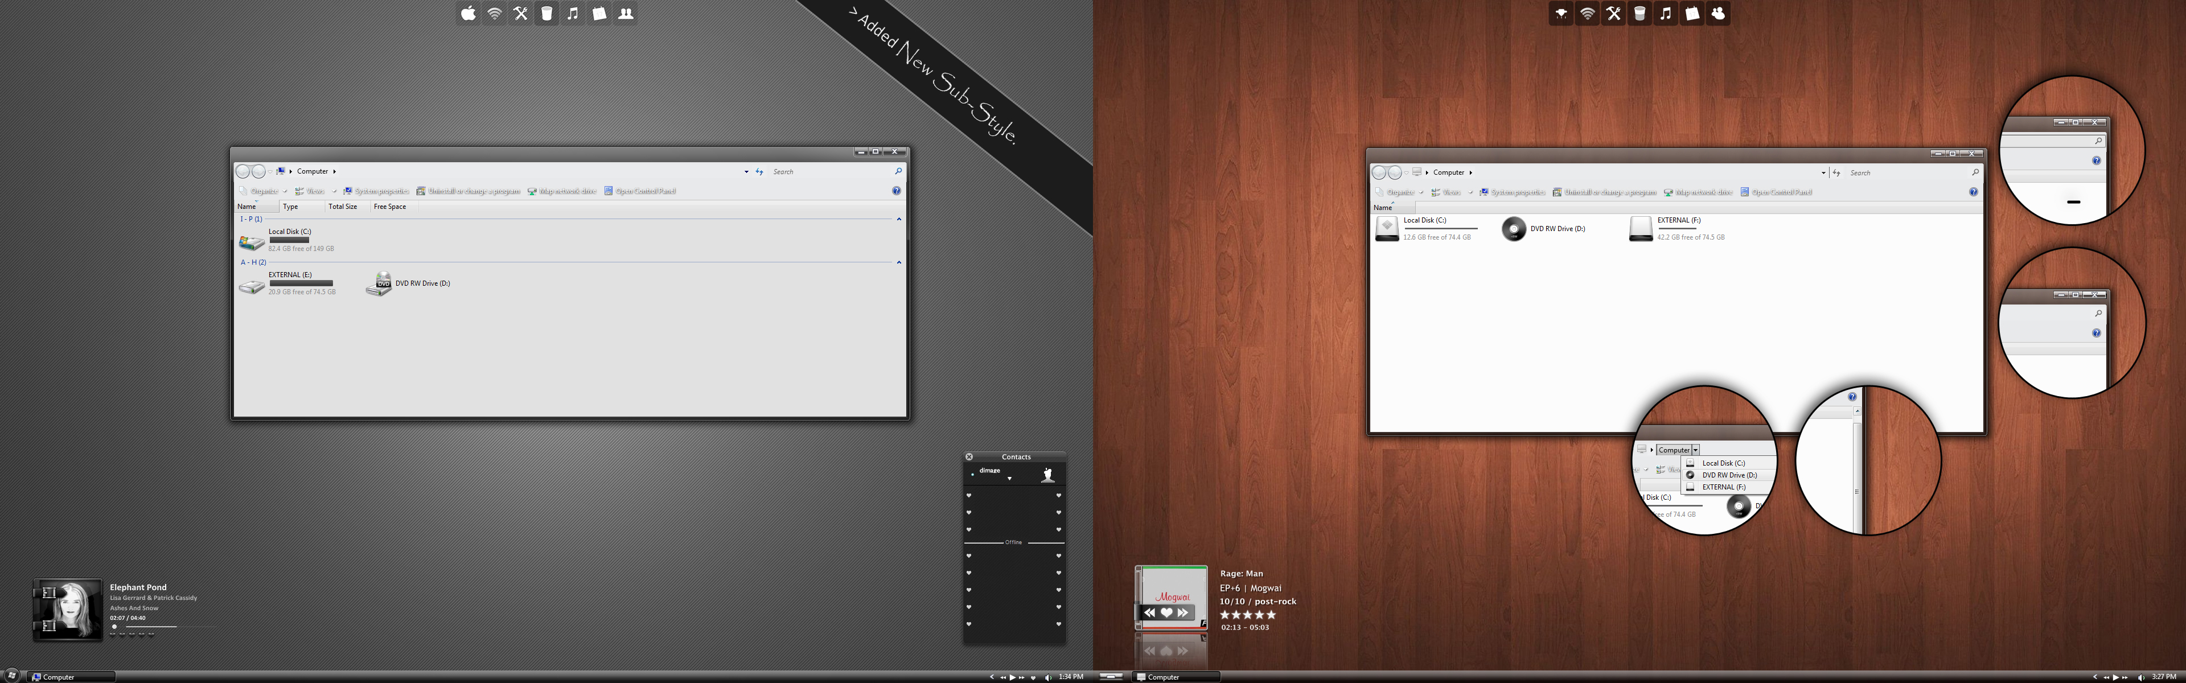Viewport: 2186px width, 683px height.
Task: Open the trash can icon in the gray desktop dock
Action: 547,14
